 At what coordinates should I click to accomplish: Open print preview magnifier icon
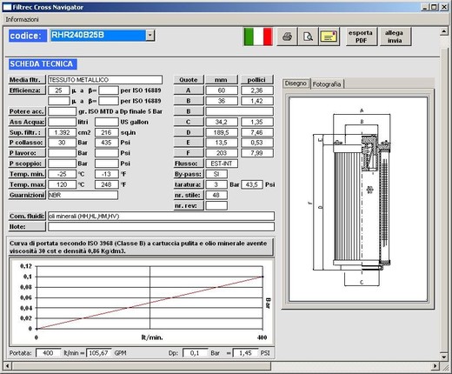pyautogui.click(x=308, y=37)
